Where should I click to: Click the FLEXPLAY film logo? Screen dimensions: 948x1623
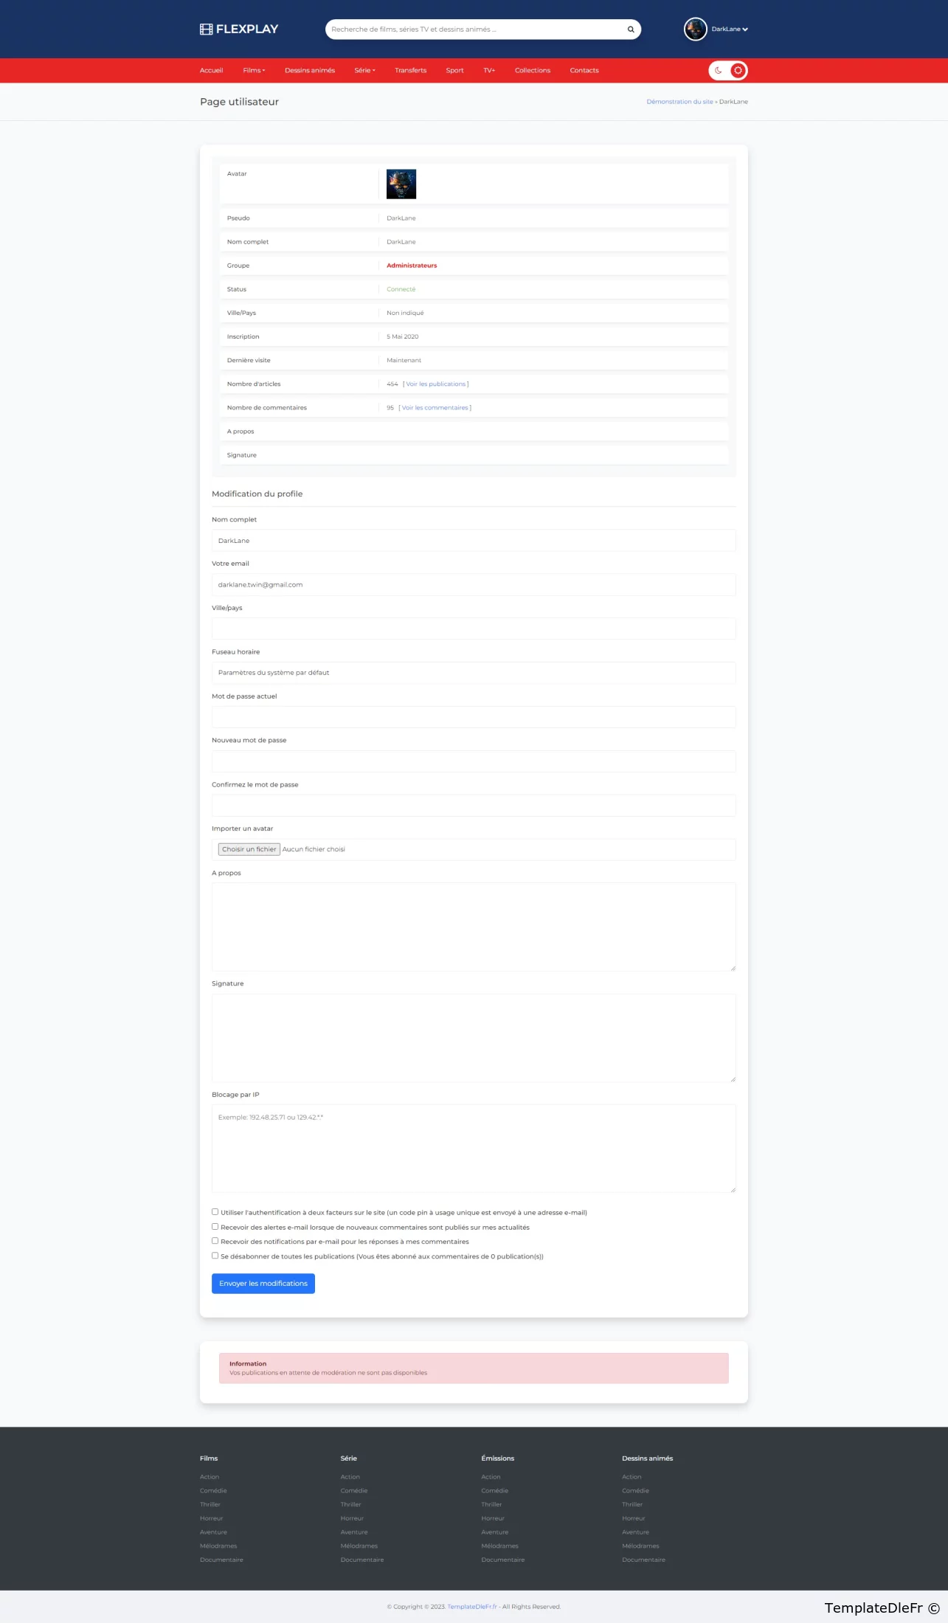[239, 30]
